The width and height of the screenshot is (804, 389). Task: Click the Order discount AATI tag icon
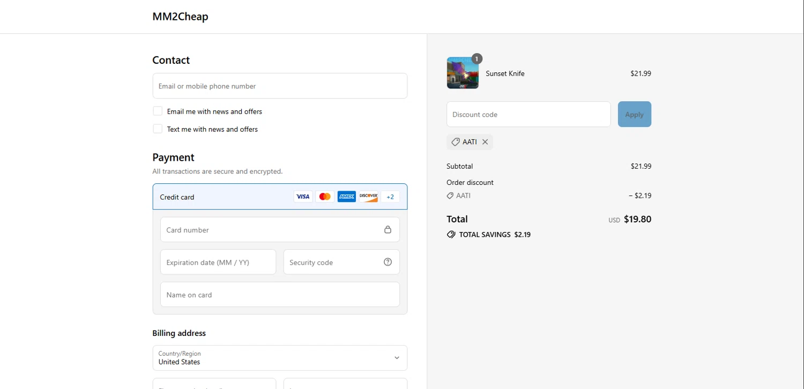tap(450, 196)
